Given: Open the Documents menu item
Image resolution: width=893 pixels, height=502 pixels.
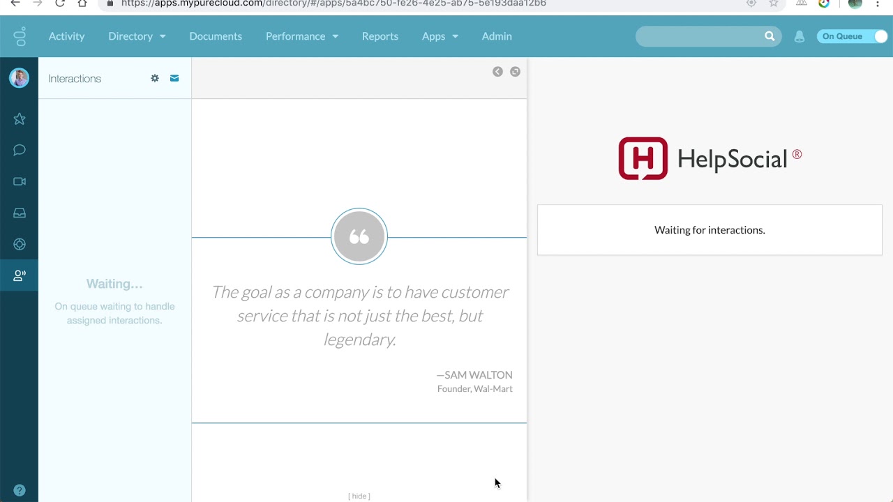Looking at the screenshot, I should [216, 36].
